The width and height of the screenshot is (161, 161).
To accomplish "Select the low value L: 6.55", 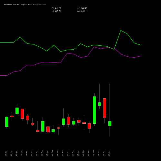I will point(81,11).
